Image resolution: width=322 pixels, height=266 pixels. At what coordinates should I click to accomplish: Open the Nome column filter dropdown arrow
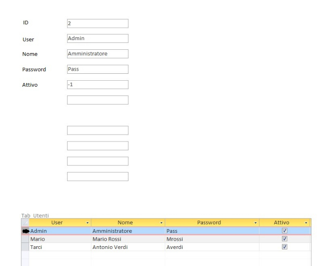161,223
